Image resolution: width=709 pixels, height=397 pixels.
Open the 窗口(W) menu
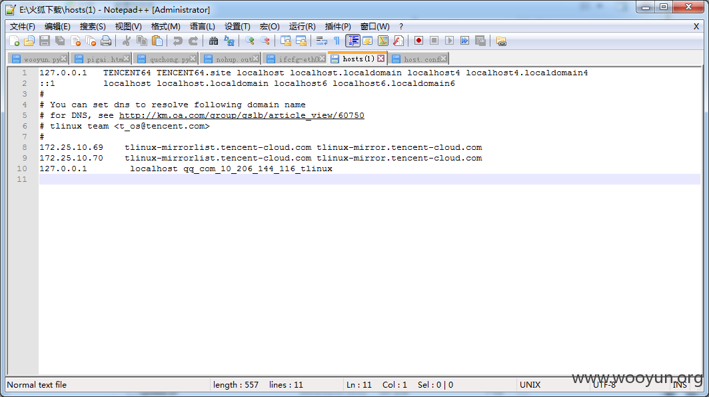point(375,27)
